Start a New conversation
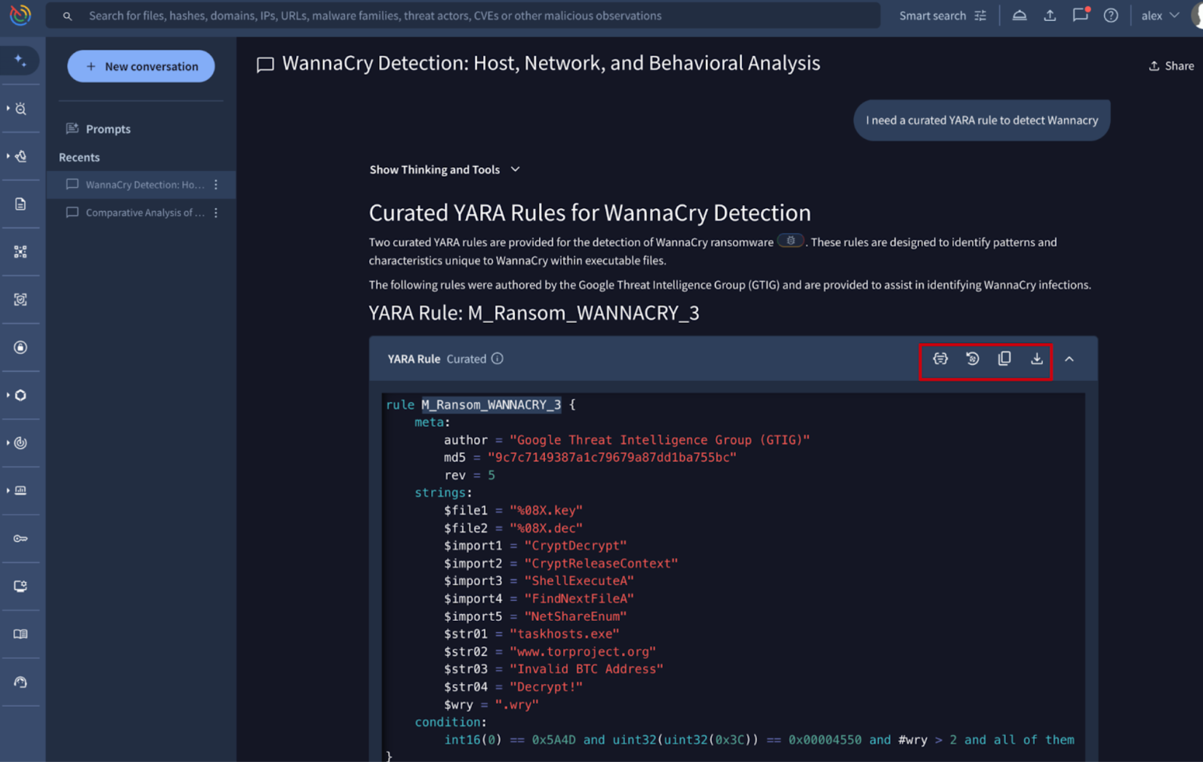Viewport: 1203px width, 762px height. 141,66
